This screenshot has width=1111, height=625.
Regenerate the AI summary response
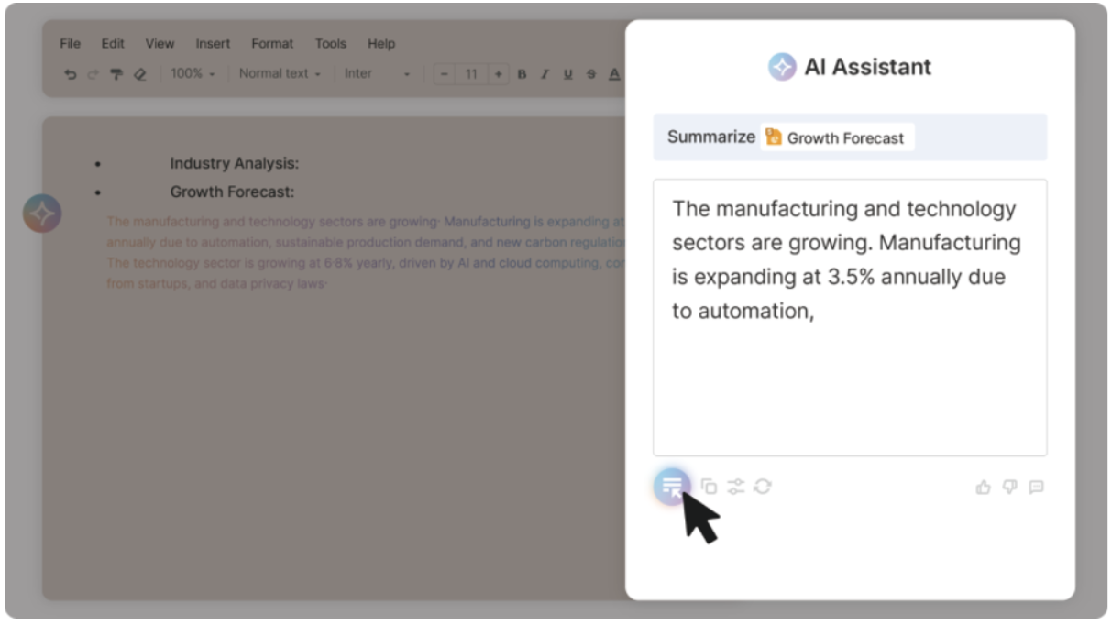[x=763, y=487]
